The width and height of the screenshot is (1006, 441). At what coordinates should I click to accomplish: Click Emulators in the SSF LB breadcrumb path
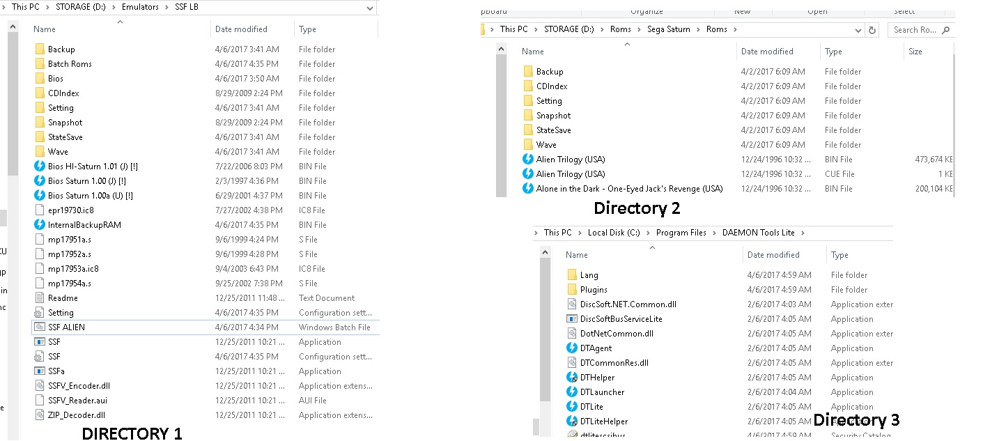pyautogui.click(x=139, y=7)
